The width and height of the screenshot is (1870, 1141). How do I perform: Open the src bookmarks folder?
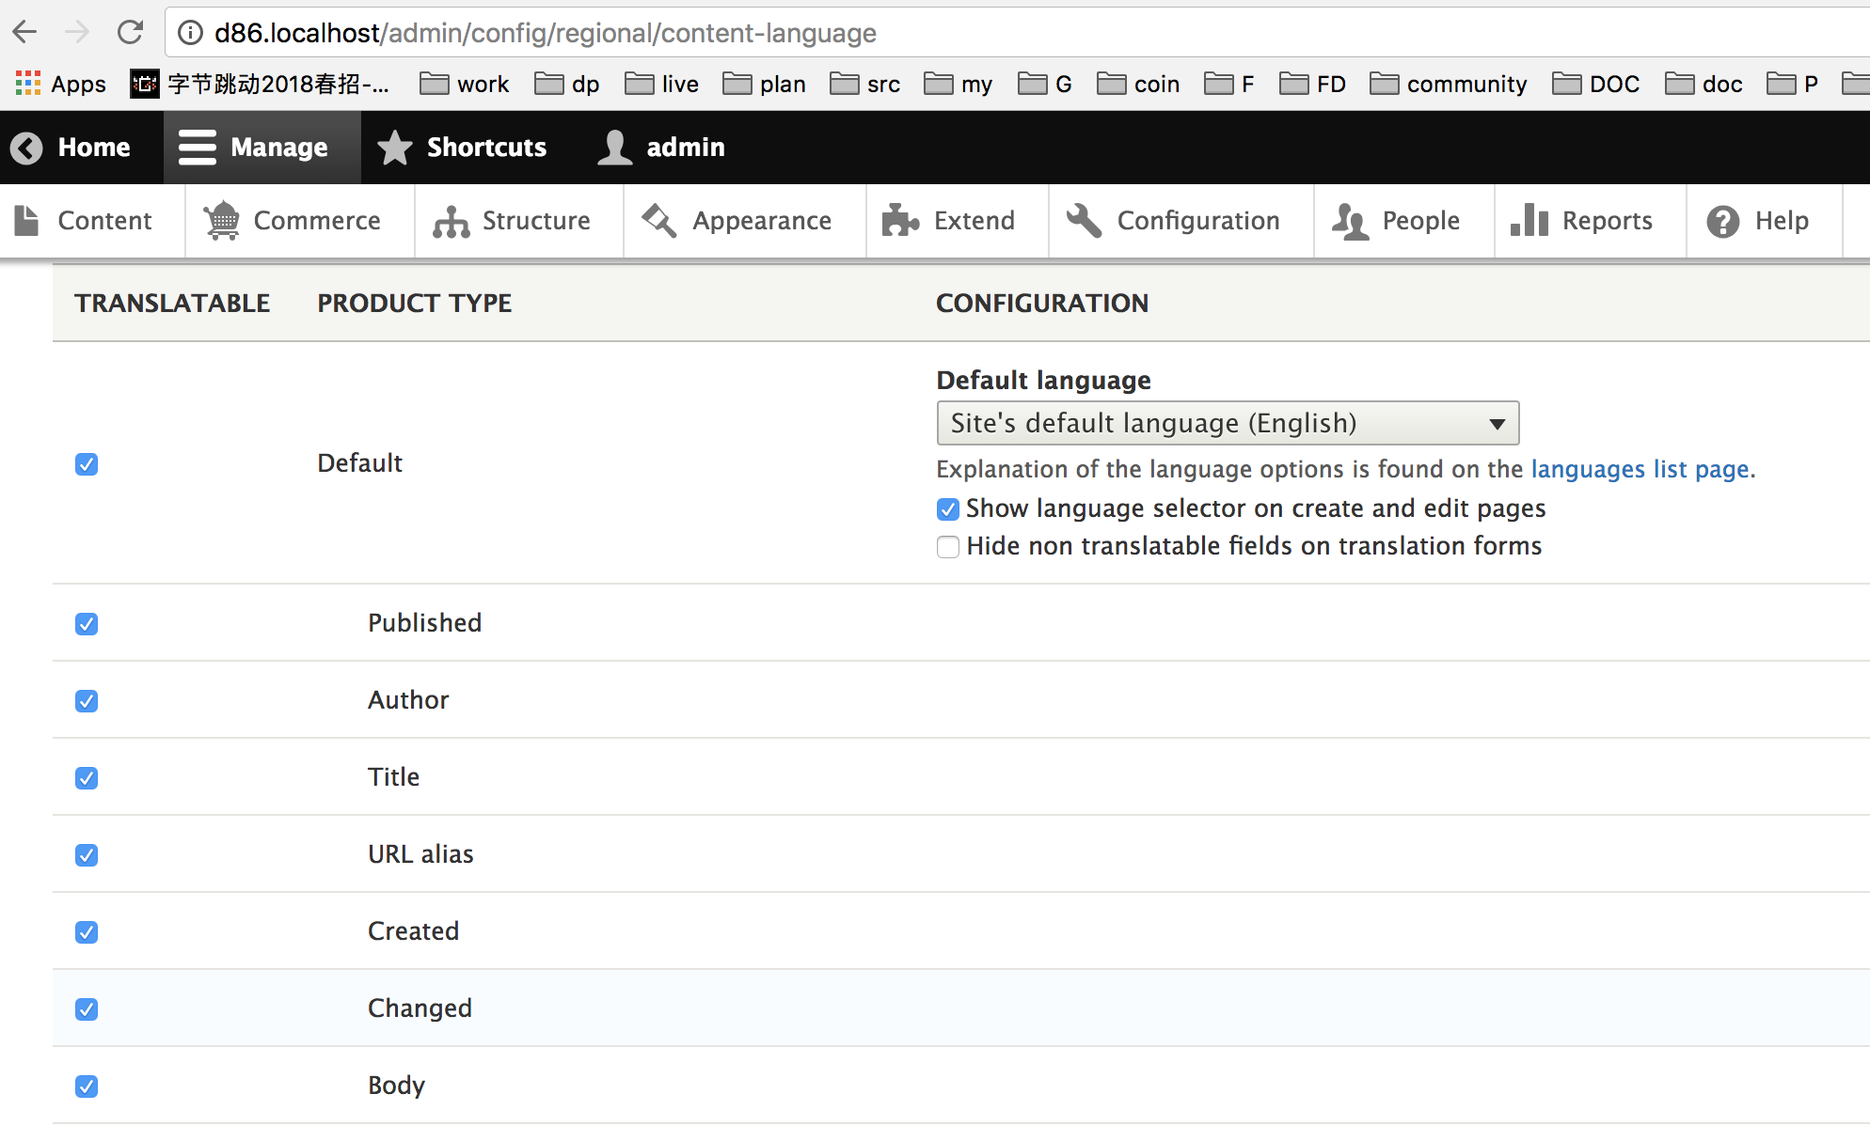[865, 84]
